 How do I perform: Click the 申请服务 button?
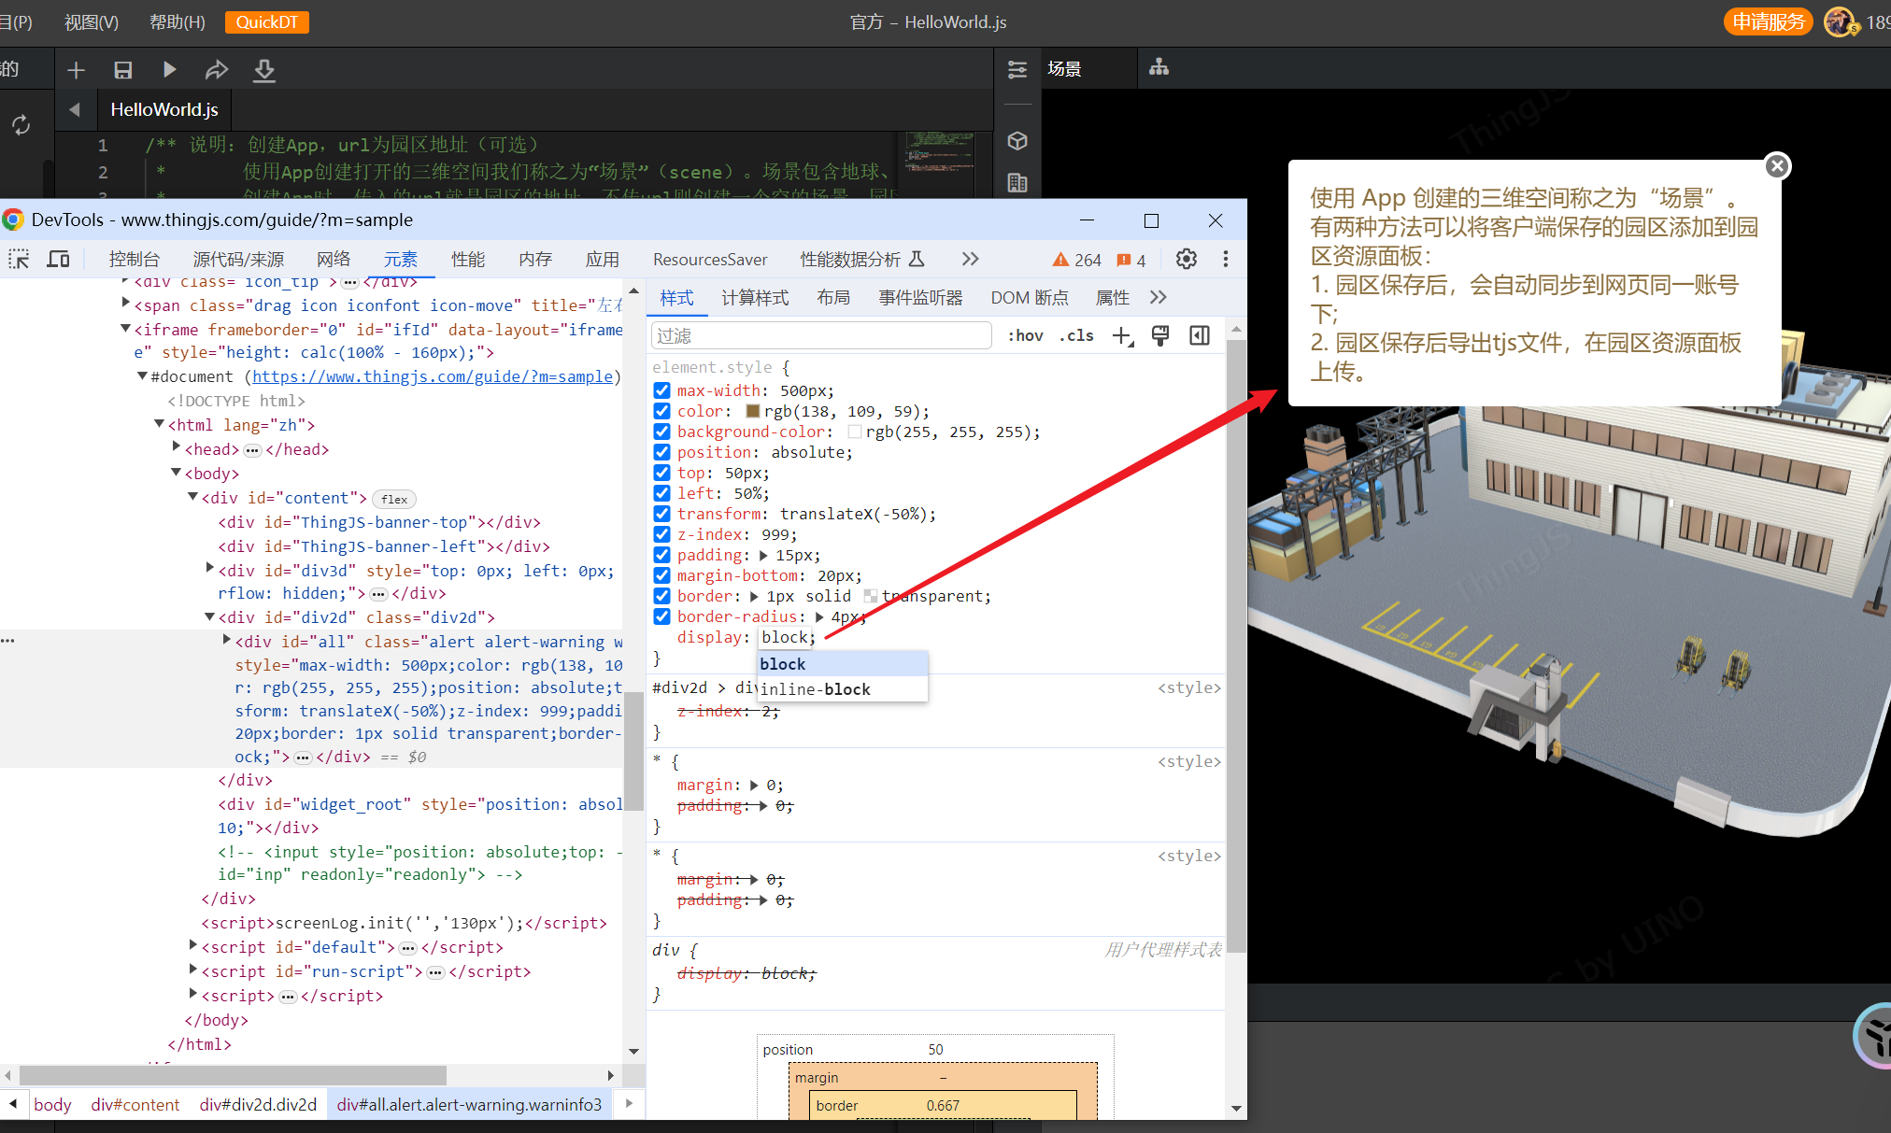(x=1768, y=21)
